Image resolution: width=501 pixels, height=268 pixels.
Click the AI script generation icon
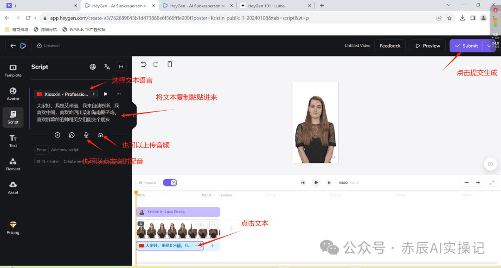point(93,67)
